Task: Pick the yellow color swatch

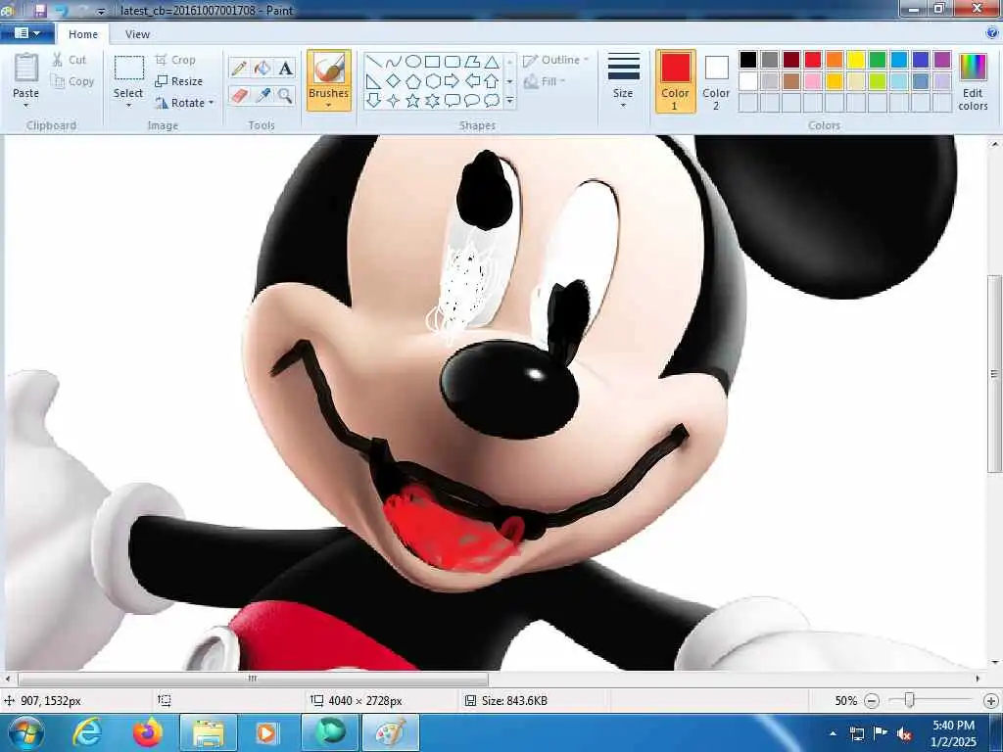Action: [856, 60]
